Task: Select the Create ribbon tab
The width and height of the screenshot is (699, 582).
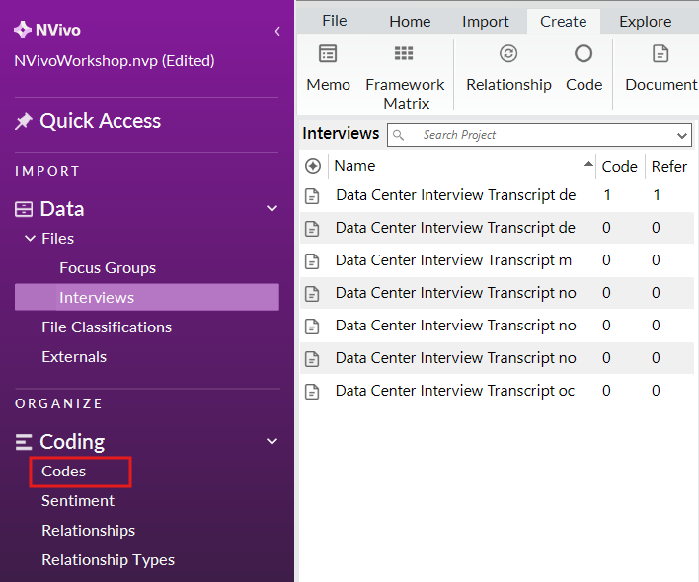Action: 563,22
